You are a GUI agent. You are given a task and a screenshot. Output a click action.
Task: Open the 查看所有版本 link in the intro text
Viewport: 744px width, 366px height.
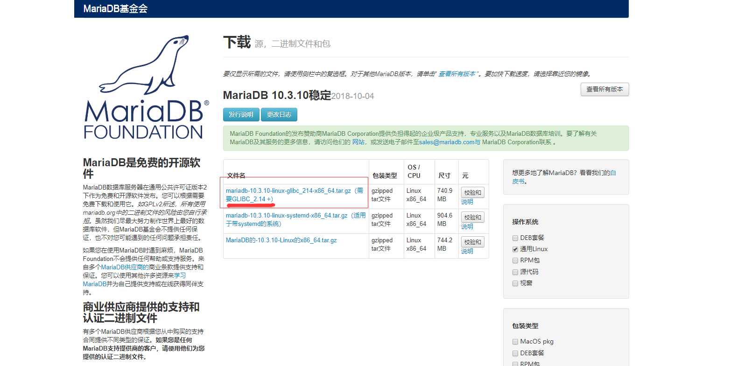[457, 74]
